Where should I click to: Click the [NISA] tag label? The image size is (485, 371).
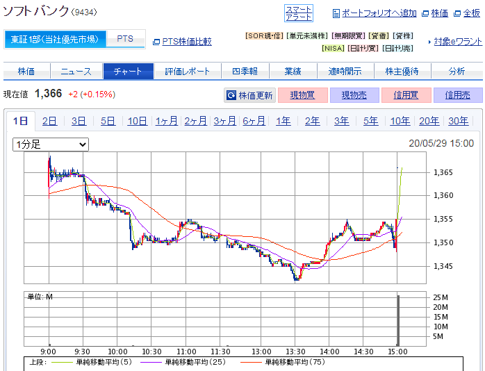click(333, 48)
